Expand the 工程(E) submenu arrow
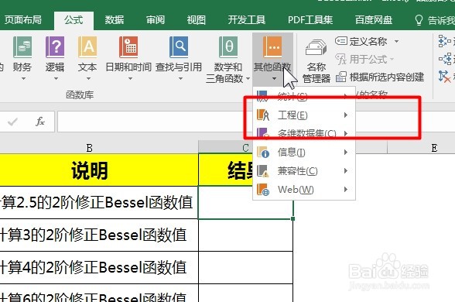 click(x=346, y=115)
